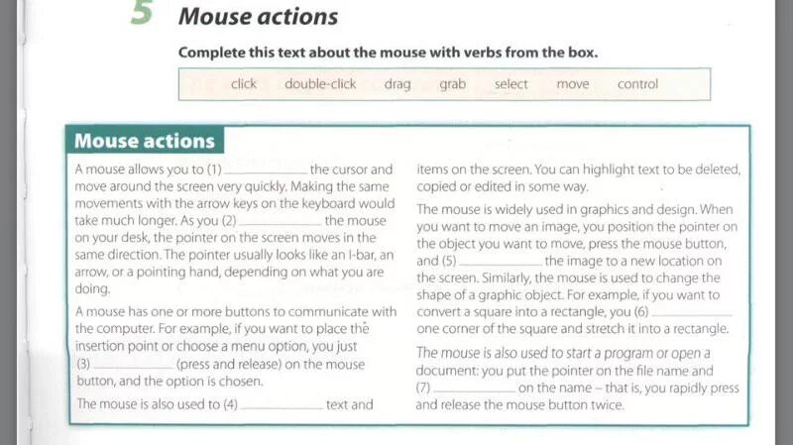
Task: Click the italic "Mouse actions" section title
Action: point(258,16)
